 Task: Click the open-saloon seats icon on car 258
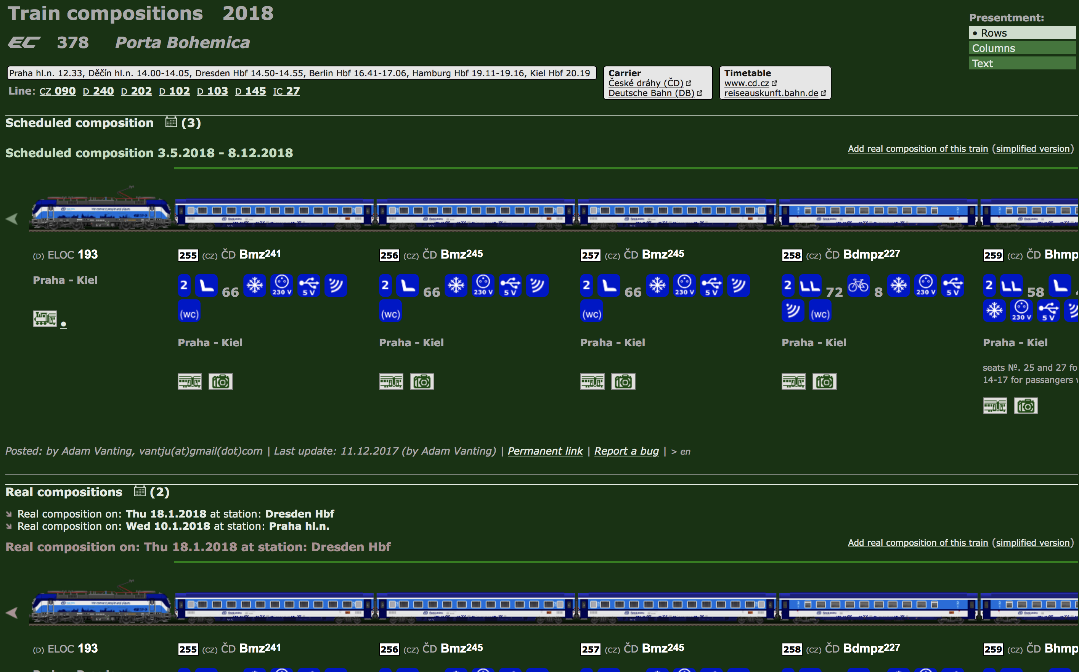click(x=810, y=285)
